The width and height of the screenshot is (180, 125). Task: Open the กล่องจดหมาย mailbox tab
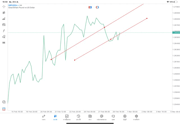[102, 117]
